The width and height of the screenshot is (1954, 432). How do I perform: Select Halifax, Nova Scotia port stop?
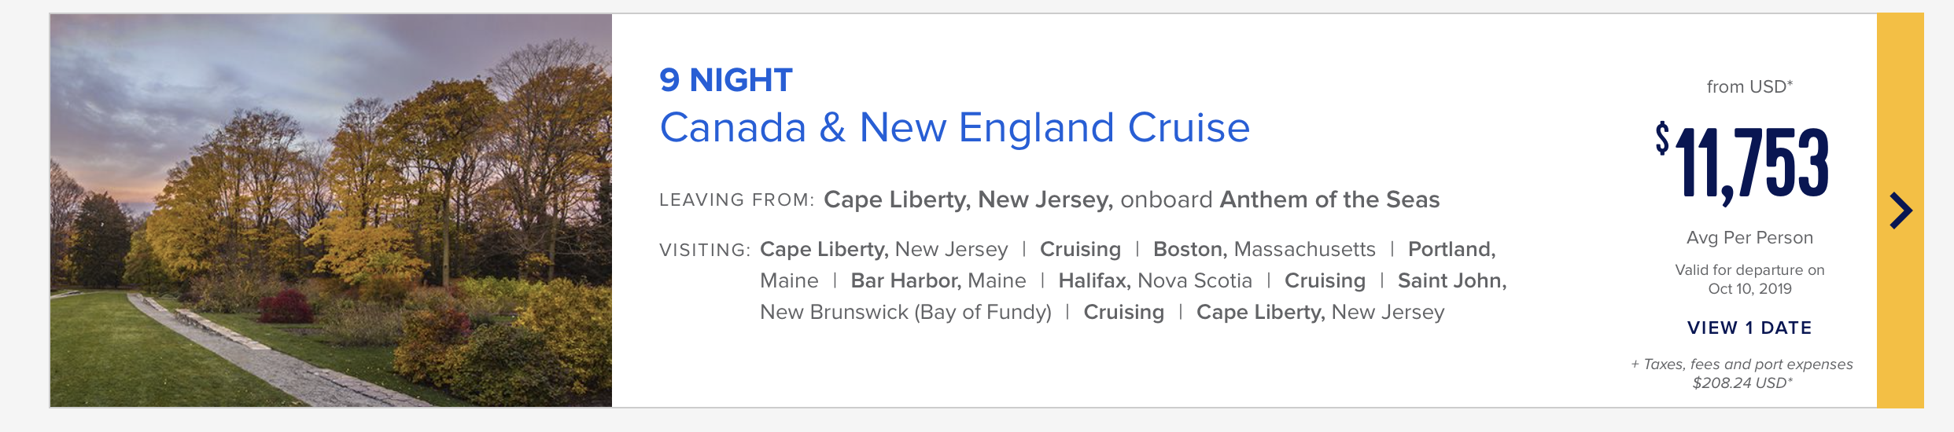click(x=1155, y=280)
